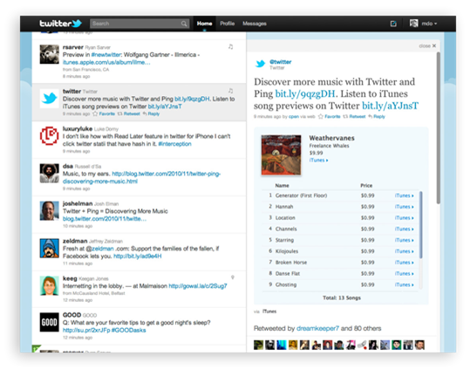470x370 pixels.
Task: Click the 'Weathervanes' album title
Action: [x=332, y=138]
